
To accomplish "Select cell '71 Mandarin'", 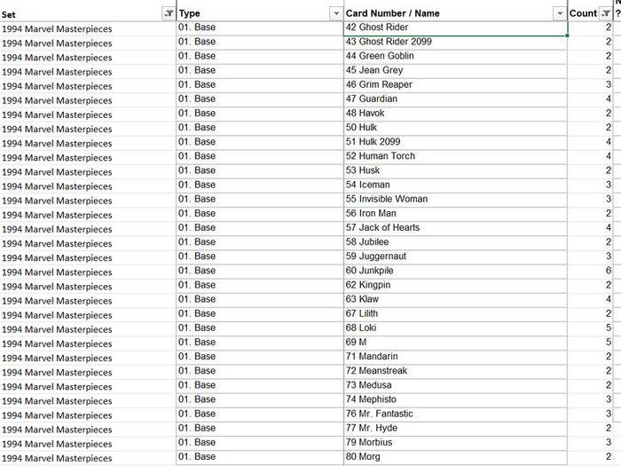I will [455, 357].
